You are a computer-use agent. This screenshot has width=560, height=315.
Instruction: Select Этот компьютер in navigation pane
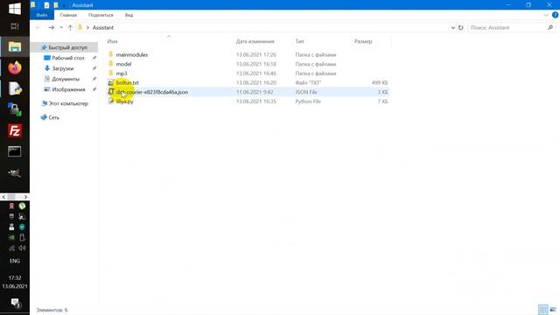(x=68, y=103)
